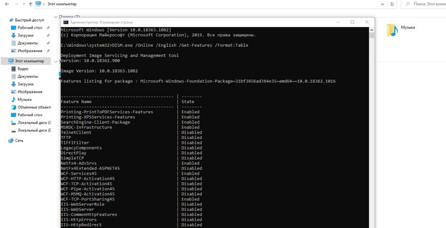This screenshot has width=446, height=228.
Task: Click the Command Prompt title bar icon
Action: pos(66,22)
